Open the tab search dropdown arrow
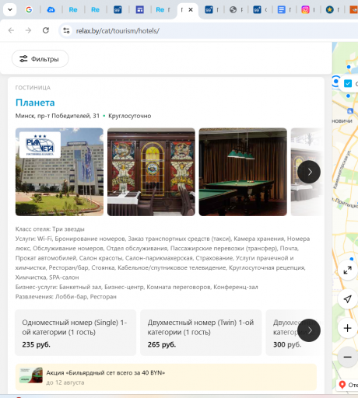This screenshot has height=398, width=358. (10, 10)
